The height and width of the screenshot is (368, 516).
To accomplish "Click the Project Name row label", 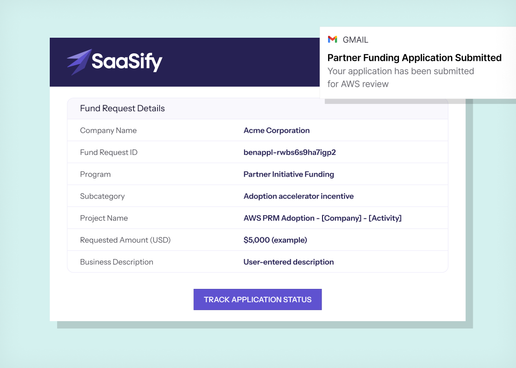I will point(104,218).
